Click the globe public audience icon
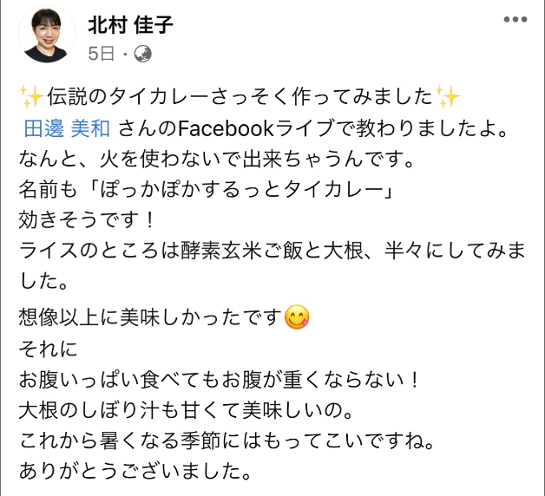The width and height of the screenshot is (545, 496). [x=144, y=53]
